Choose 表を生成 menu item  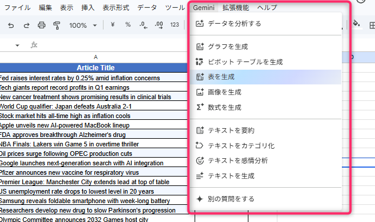point(266,77)
